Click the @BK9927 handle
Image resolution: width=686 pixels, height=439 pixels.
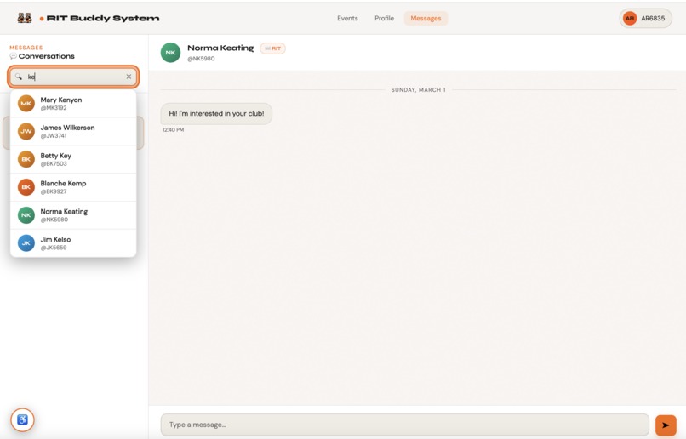coord(54,191)
